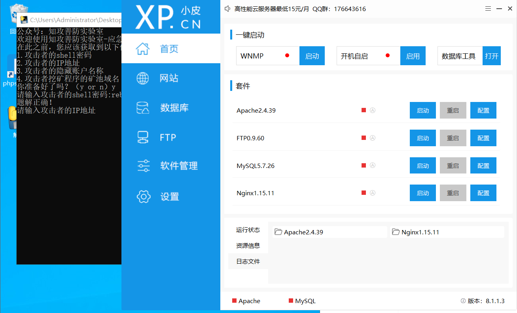Click the 版本: 8.1.1.3 text
Screen dimensions: 517x313
pos(486,301)
